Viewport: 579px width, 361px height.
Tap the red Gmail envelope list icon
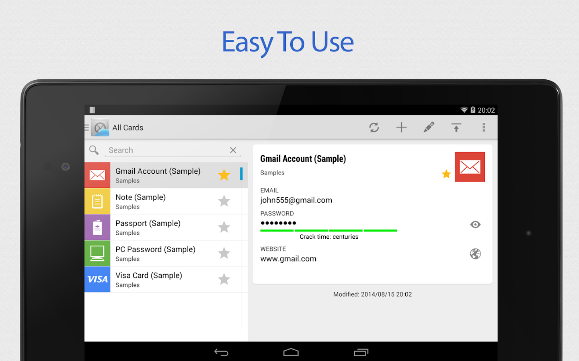coord(97,175)
